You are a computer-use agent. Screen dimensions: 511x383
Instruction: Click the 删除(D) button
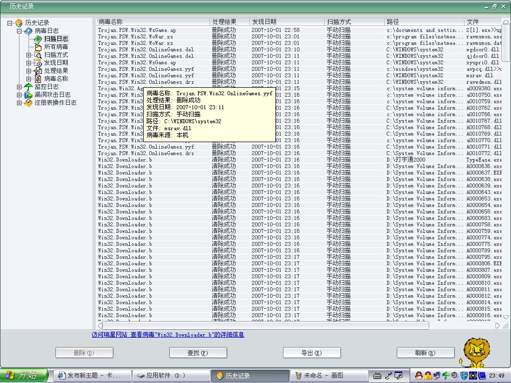click(84, 353)
